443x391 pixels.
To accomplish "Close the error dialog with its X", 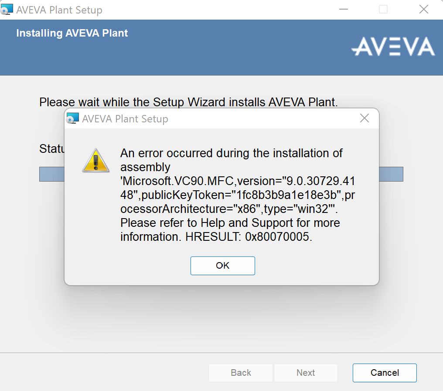I will click(365, 118).
